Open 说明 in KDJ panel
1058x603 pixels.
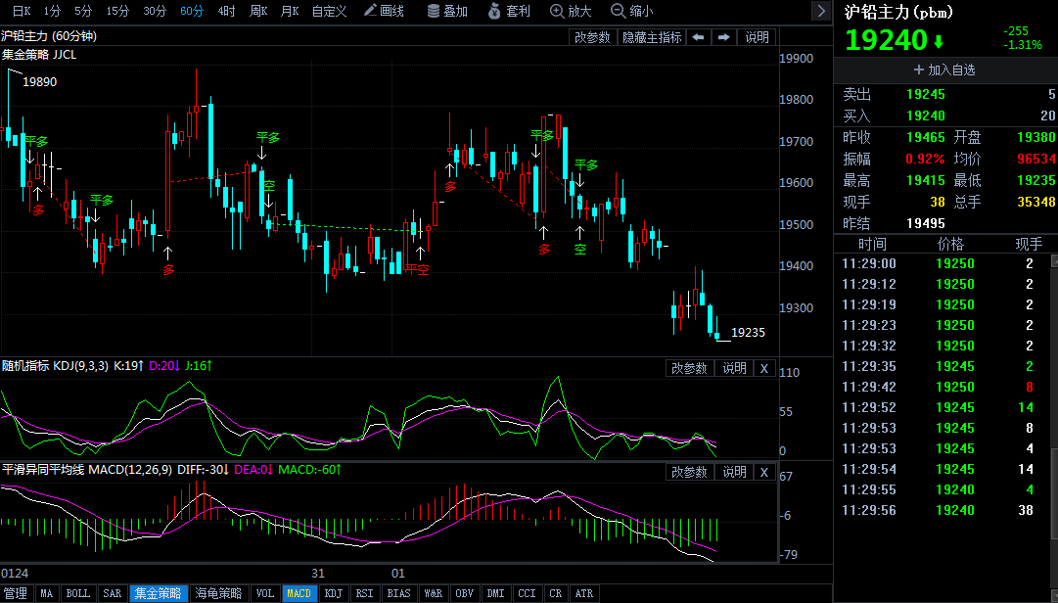click(x=735, y=368)
